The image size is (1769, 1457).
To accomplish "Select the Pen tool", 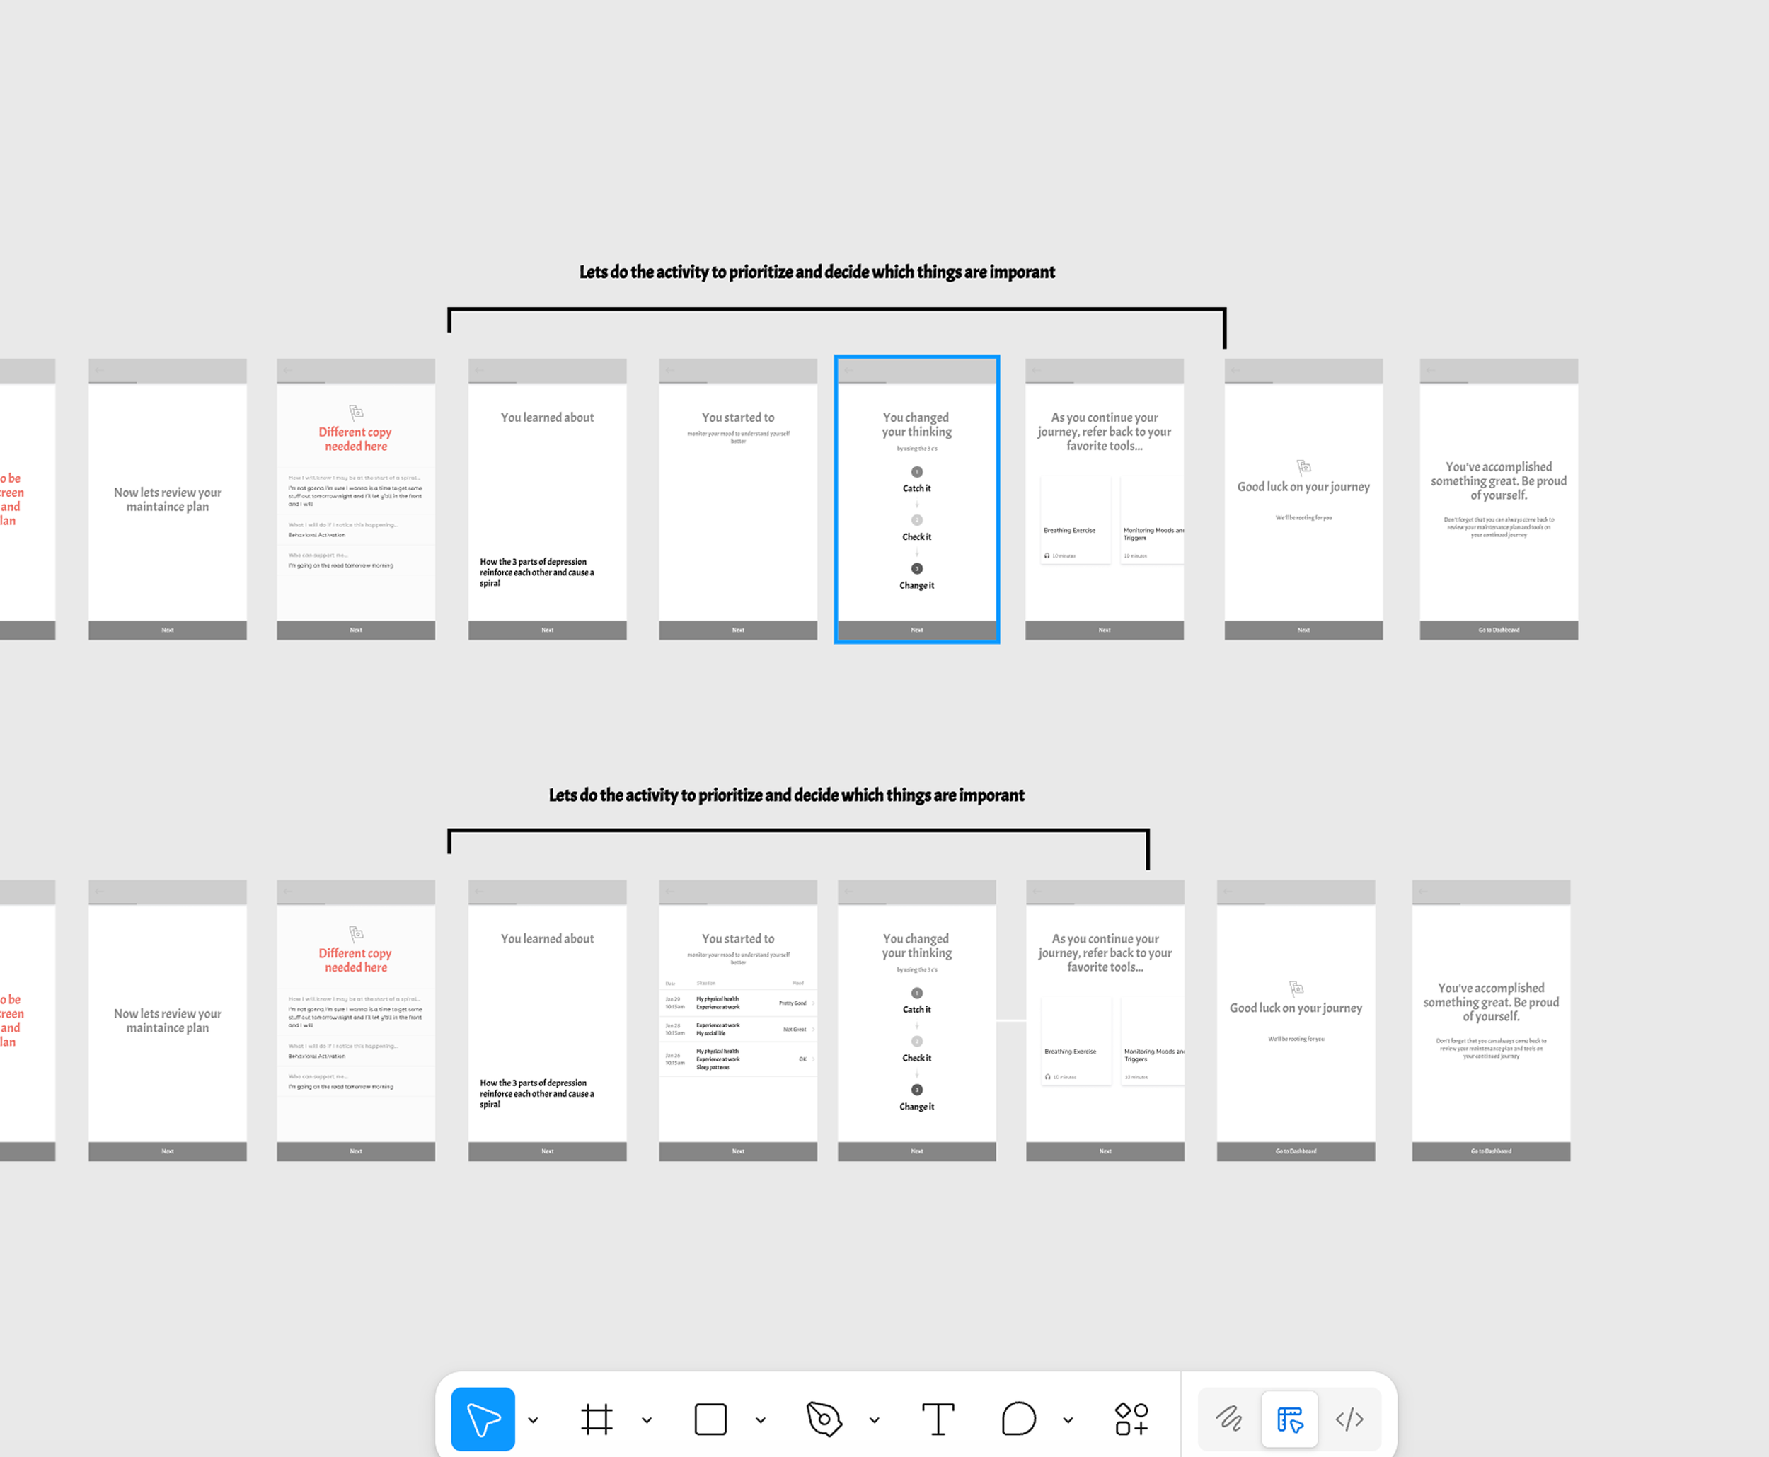I will point(824,1419).
